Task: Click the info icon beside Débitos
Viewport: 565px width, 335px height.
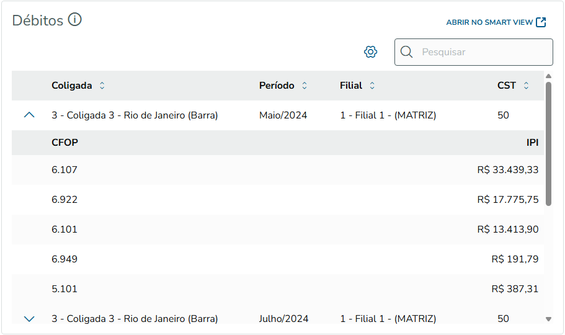Action: coord(75,20)
